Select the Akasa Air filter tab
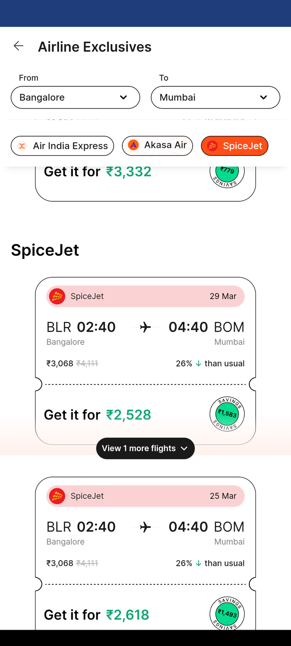 157,145
